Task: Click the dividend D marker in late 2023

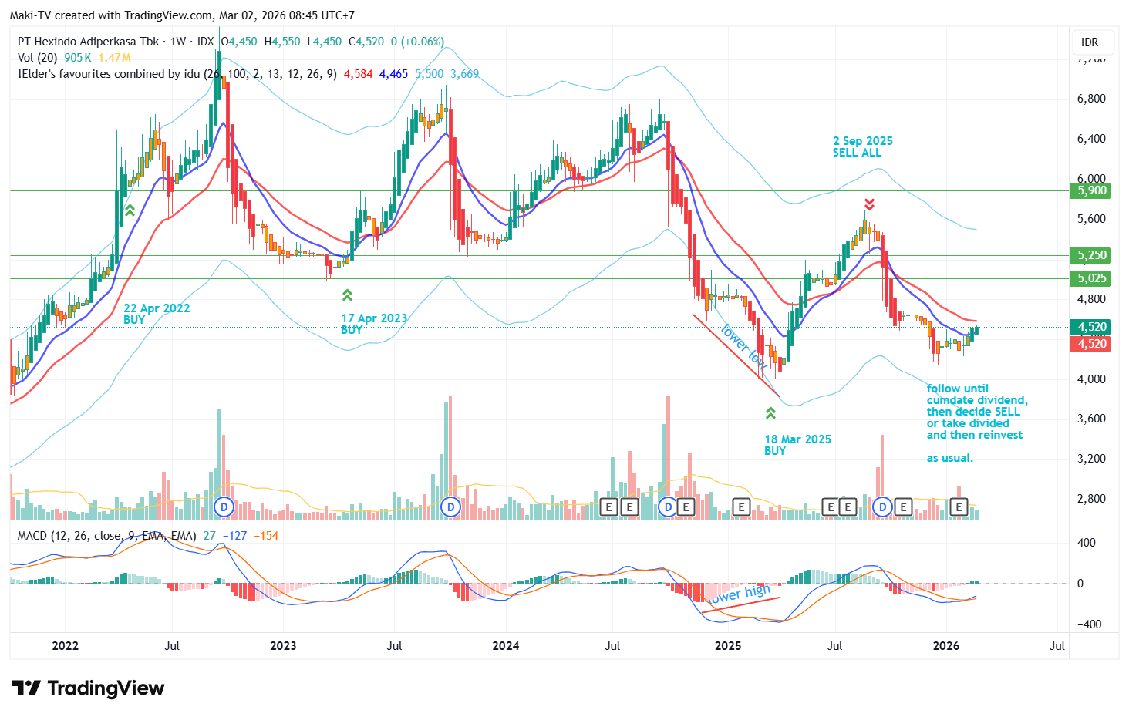Action: coord(450,507)
